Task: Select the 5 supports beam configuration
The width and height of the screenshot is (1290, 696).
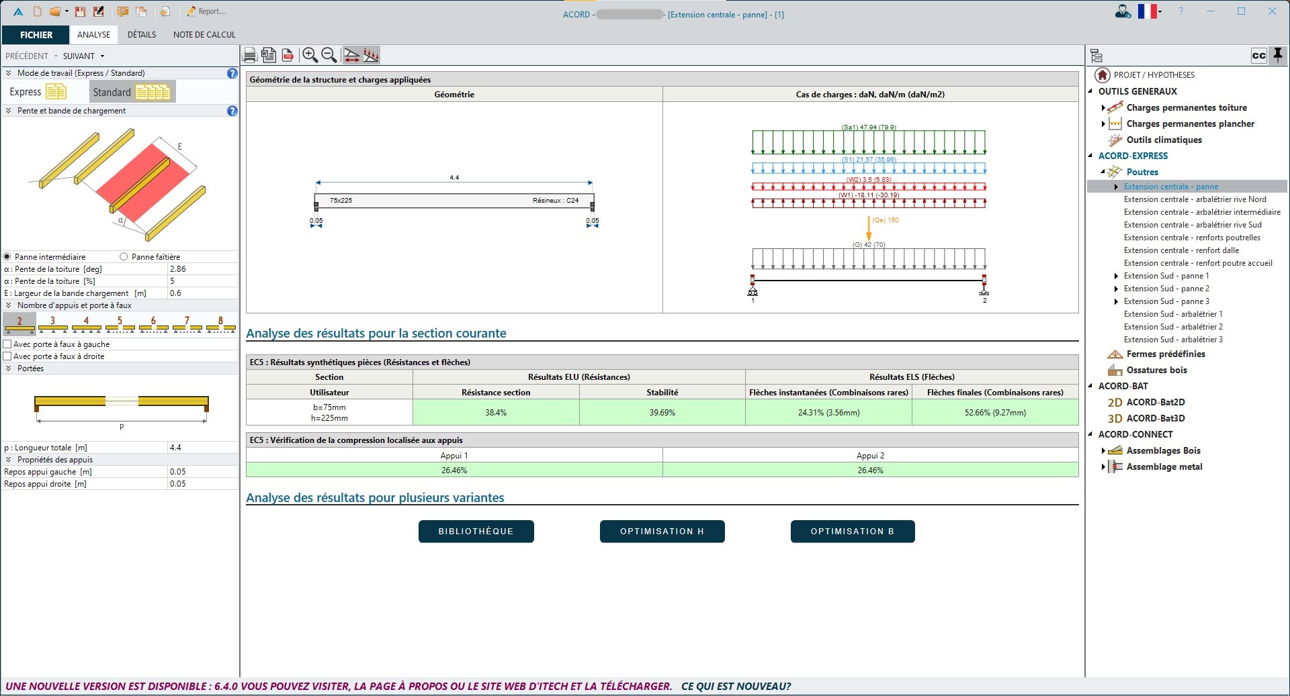Action: tap(120, 324)
